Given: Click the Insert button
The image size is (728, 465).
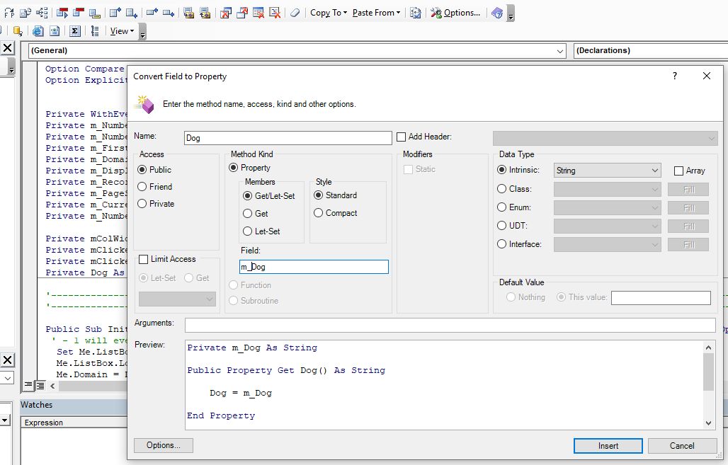Looking at the screenshot, I should point(608,445).
